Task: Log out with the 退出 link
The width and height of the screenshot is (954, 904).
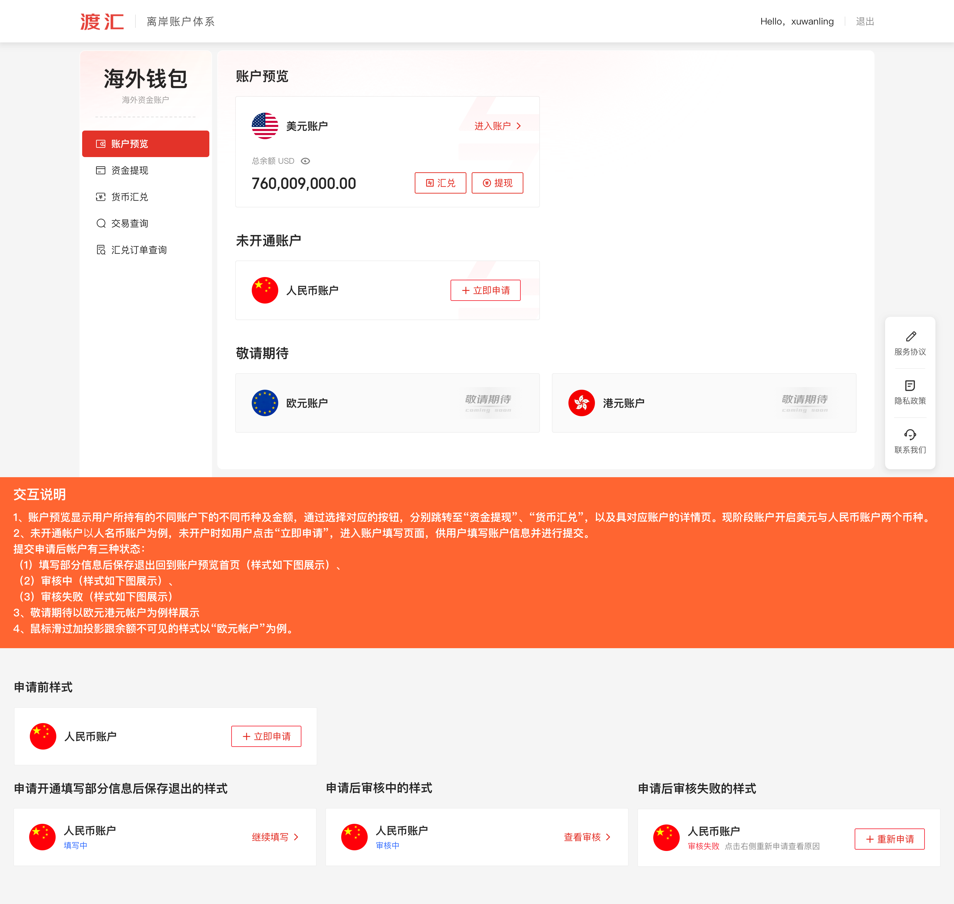Action: 865,21
